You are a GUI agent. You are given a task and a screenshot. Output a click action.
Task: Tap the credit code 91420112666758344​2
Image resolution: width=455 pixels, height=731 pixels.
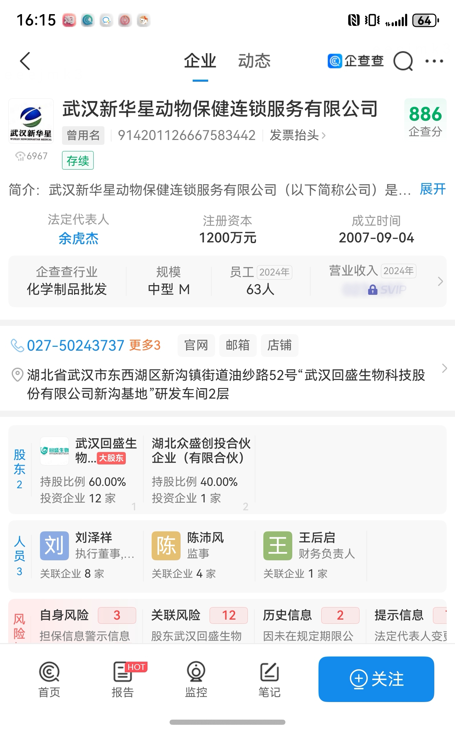tap(186, 136)
